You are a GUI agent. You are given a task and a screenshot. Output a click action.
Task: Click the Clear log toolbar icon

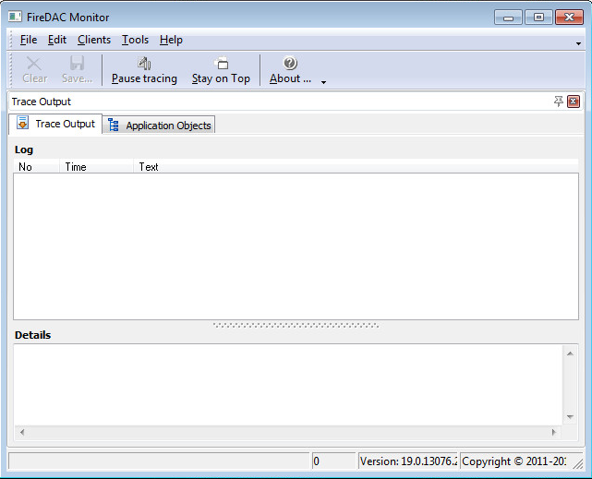pyautogui.click(x=34, y=64)
